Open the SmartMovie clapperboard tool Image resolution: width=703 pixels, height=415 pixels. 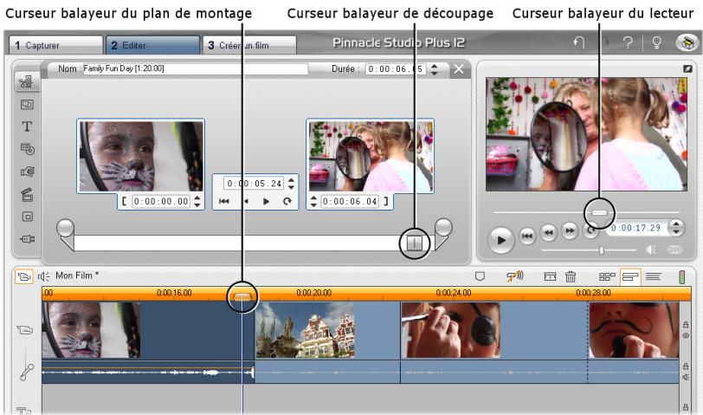[x=27, y=194]
